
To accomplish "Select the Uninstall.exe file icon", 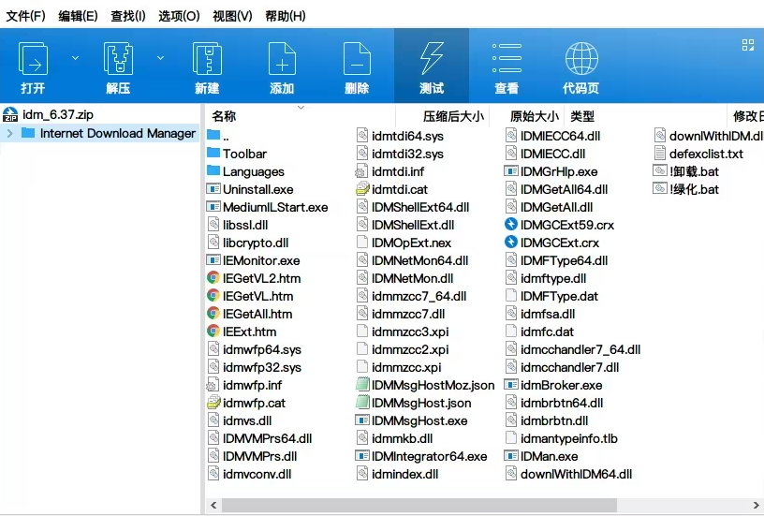I will click(x=213, y=188).
